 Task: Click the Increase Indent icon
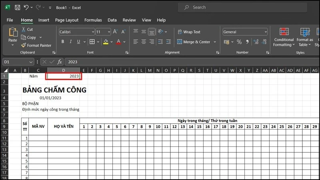[x=168, y=42]
